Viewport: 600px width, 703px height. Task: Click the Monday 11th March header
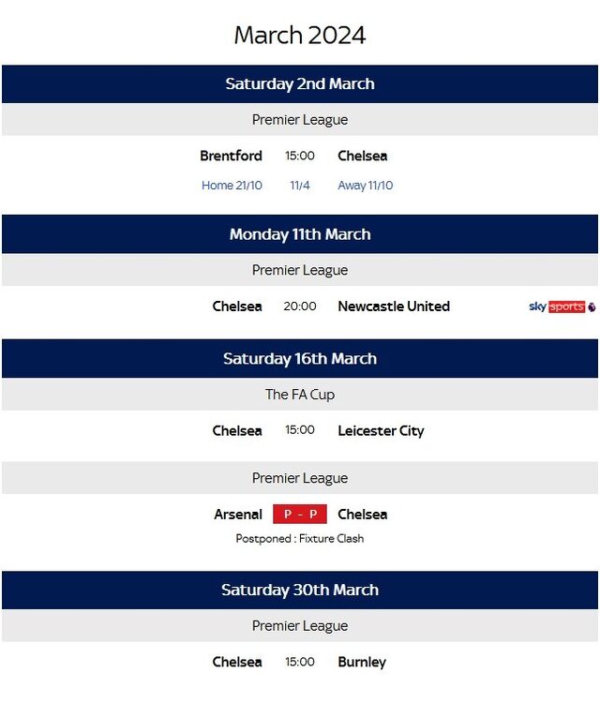point(300,234)
